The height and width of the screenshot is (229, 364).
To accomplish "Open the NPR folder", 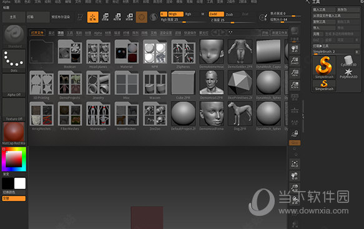I will click(x=155, y=52).
